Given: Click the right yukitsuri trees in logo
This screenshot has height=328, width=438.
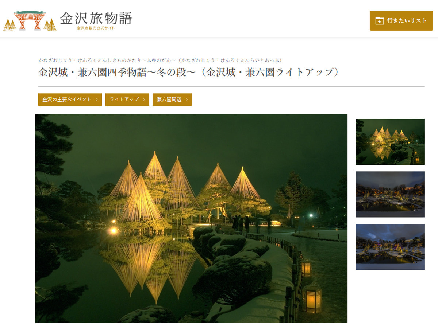Looking at the screenshot, I should point(50,25).
